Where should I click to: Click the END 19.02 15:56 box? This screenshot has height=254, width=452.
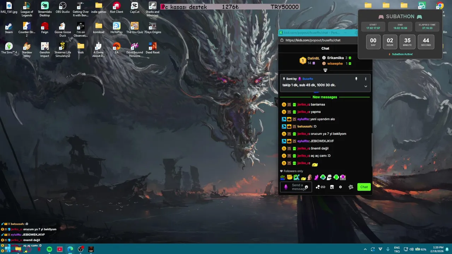pos(400,26)
